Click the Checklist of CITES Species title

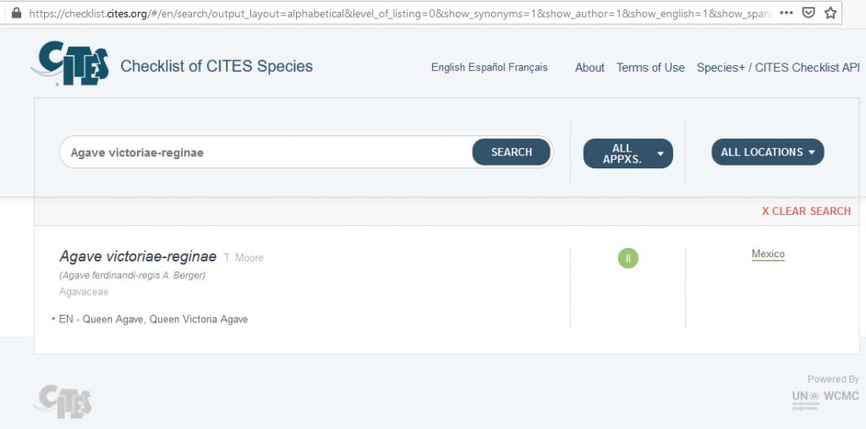tap(216, 66)
